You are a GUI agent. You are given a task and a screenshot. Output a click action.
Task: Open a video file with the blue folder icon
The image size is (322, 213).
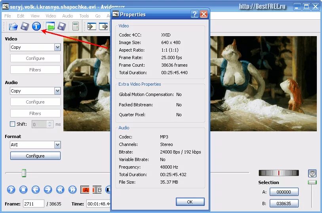(x=13, y=26)
